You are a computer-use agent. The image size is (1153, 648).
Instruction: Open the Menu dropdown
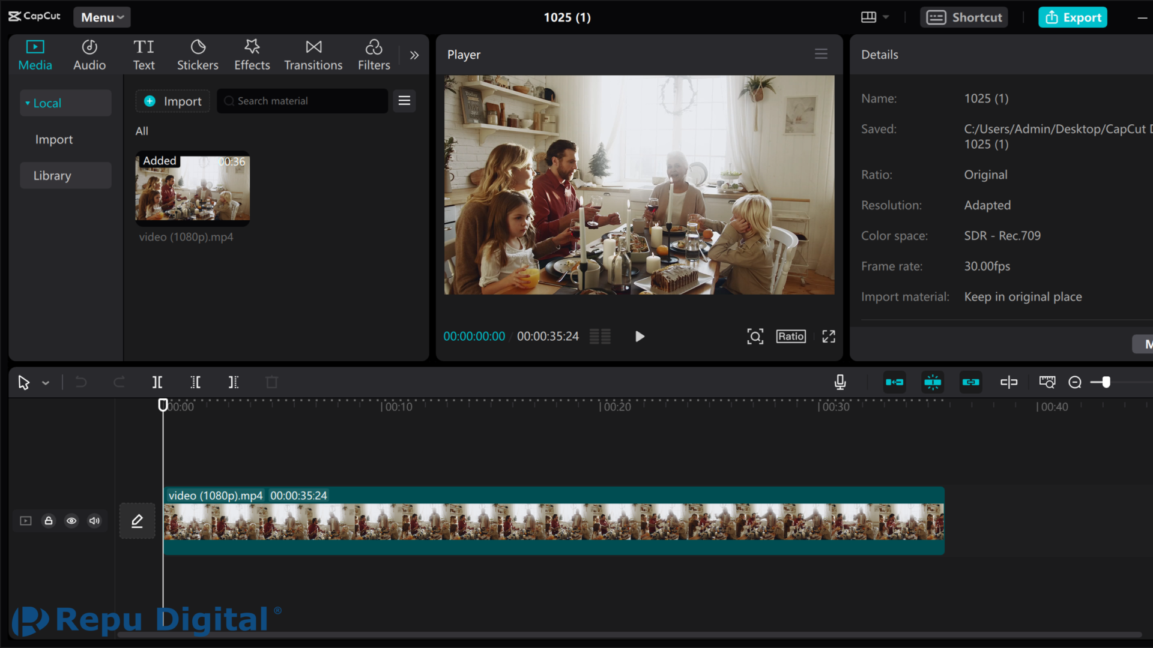102,17
